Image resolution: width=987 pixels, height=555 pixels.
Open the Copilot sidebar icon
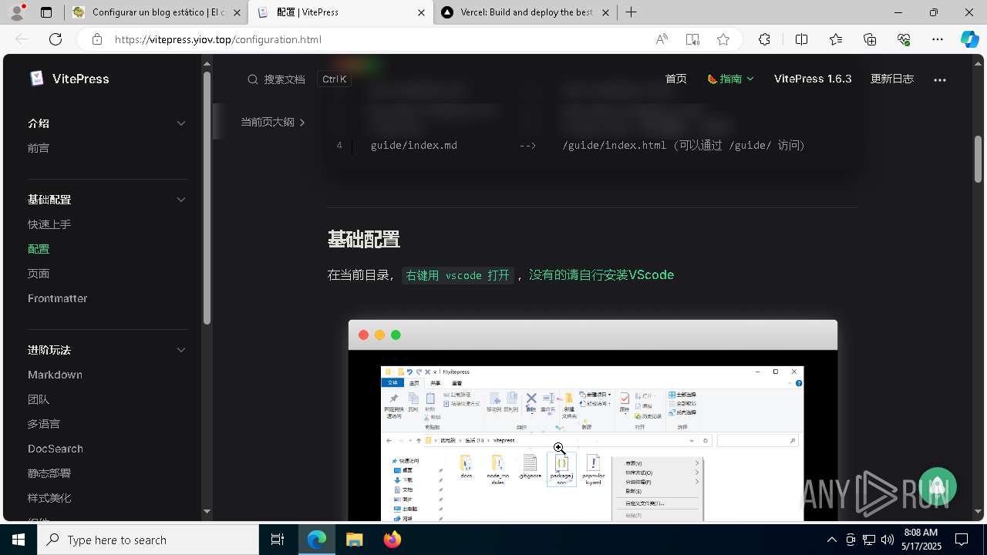(x=969, y=39)
